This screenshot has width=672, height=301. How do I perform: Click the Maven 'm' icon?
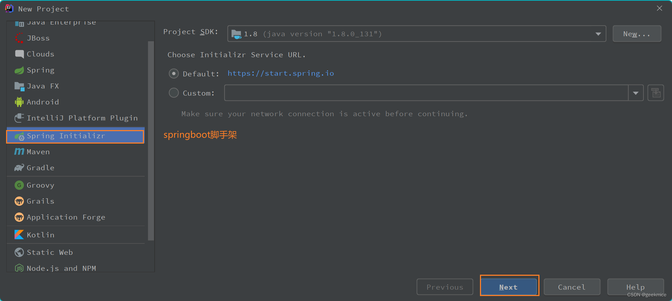19,151
